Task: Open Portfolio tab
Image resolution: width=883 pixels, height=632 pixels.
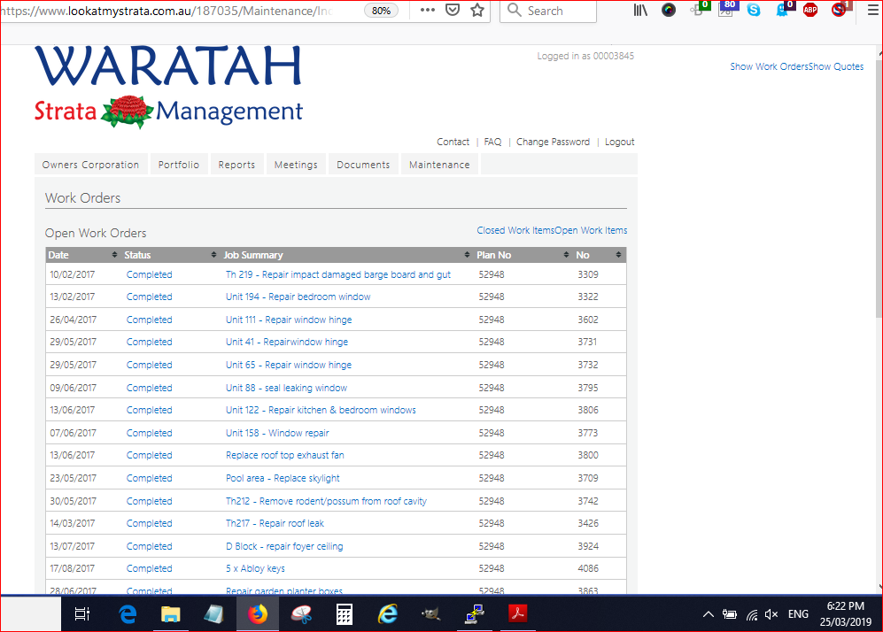Action: pos(179,165)
